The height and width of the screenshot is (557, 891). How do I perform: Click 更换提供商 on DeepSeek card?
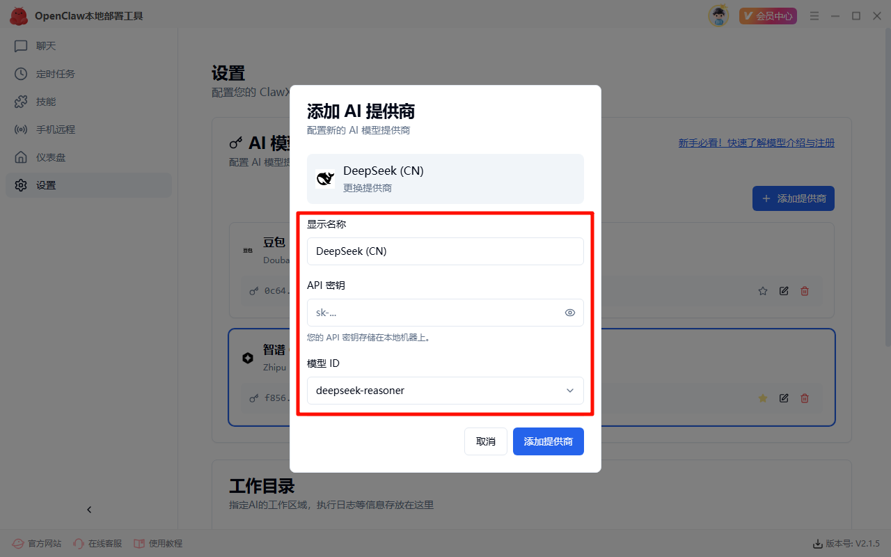tap(368, 188)
